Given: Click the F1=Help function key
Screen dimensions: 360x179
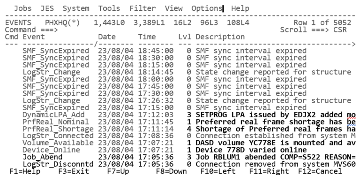Looking at the screenshot, I should (x=25, y=172).
